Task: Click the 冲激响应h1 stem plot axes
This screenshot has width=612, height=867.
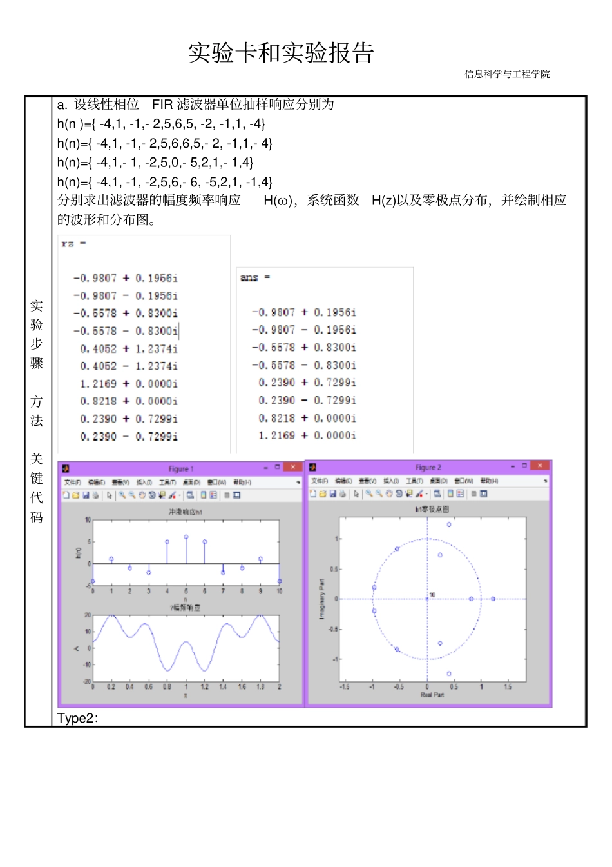Action: click(186, 552)
